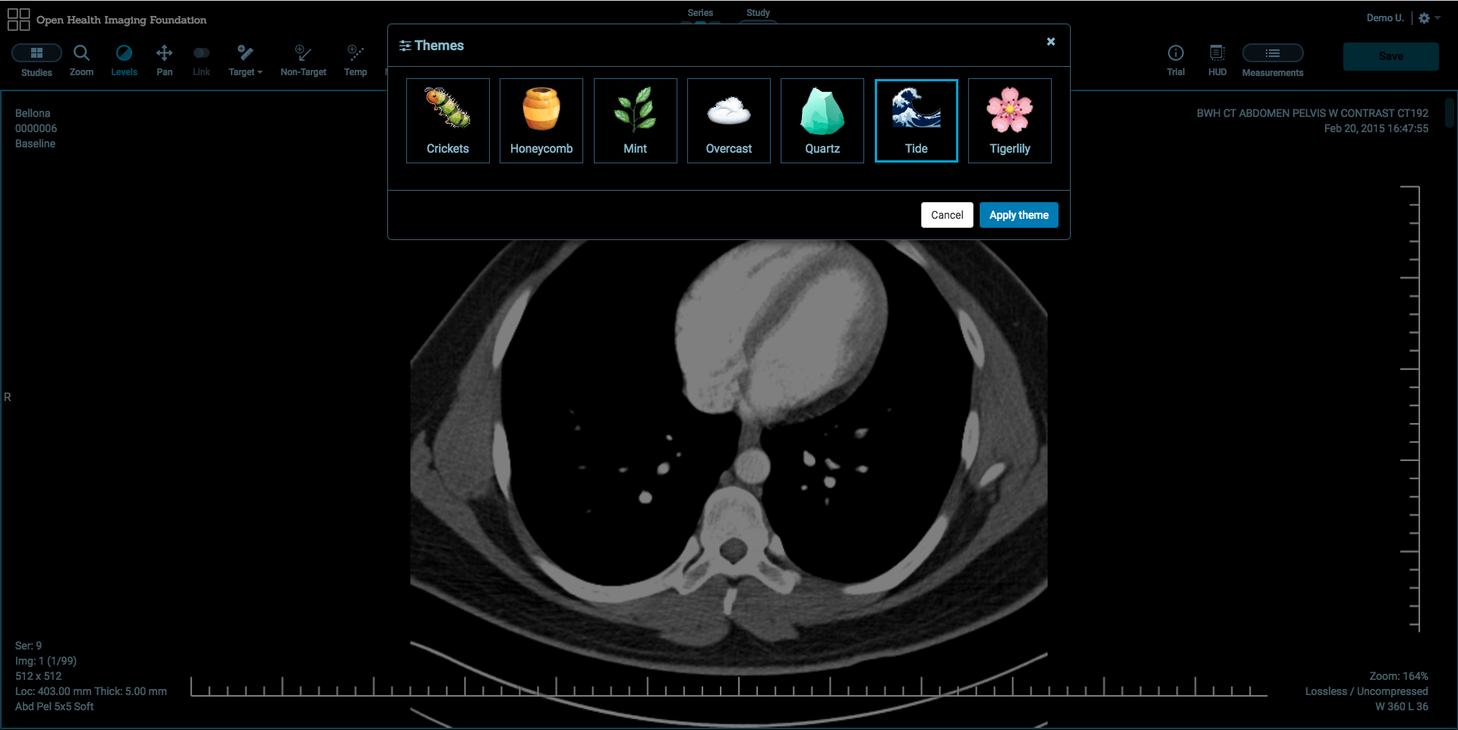The height and width of the screenshot is (730, 1458).
Task: Activate the Levels tool
Action: pyautogui.click(x=124, y=60)
